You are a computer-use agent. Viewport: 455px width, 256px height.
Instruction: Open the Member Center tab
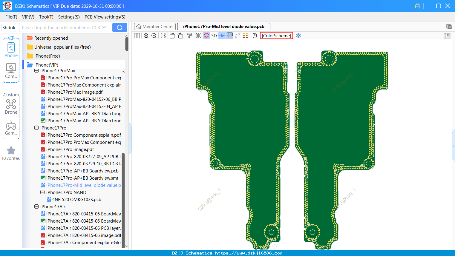[155, 27]
